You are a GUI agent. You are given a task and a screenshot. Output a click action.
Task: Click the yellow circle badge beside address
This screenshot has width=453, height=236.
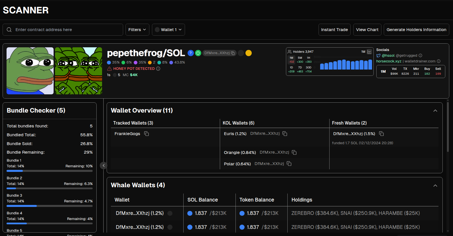(249, 53)
